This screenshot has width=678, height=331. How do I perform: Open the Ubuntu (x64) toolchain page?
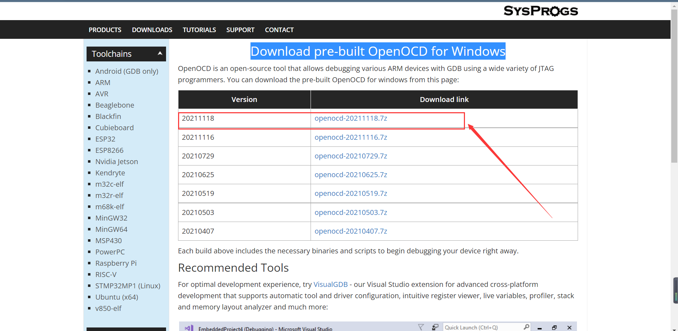117,297
